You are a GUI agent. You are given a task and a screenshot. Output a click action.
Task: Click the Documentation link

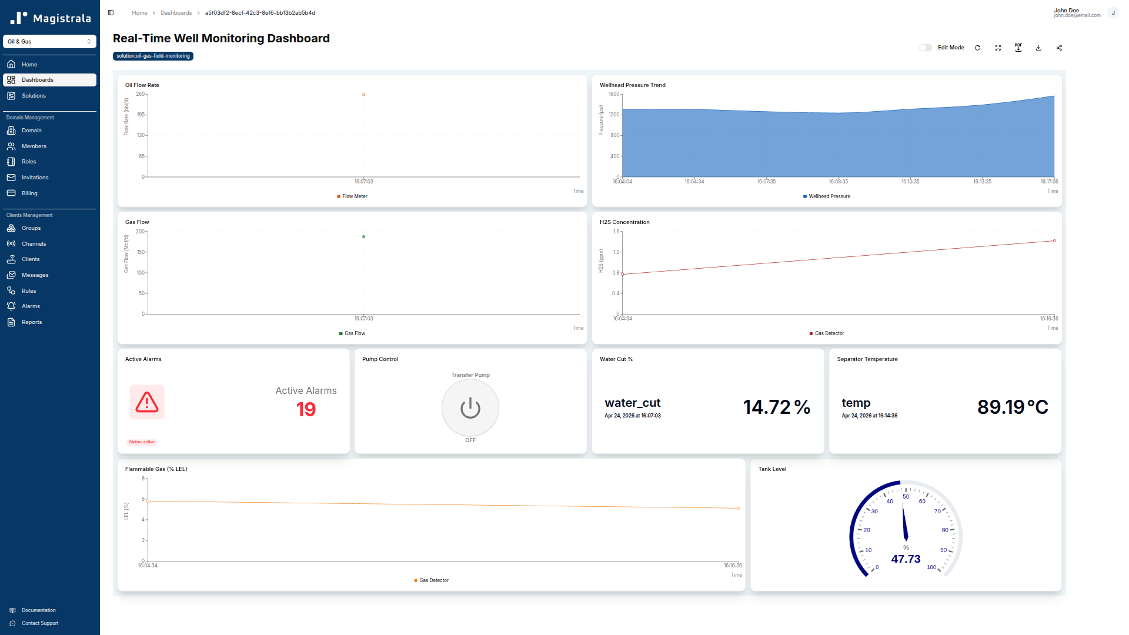[38, 610]
